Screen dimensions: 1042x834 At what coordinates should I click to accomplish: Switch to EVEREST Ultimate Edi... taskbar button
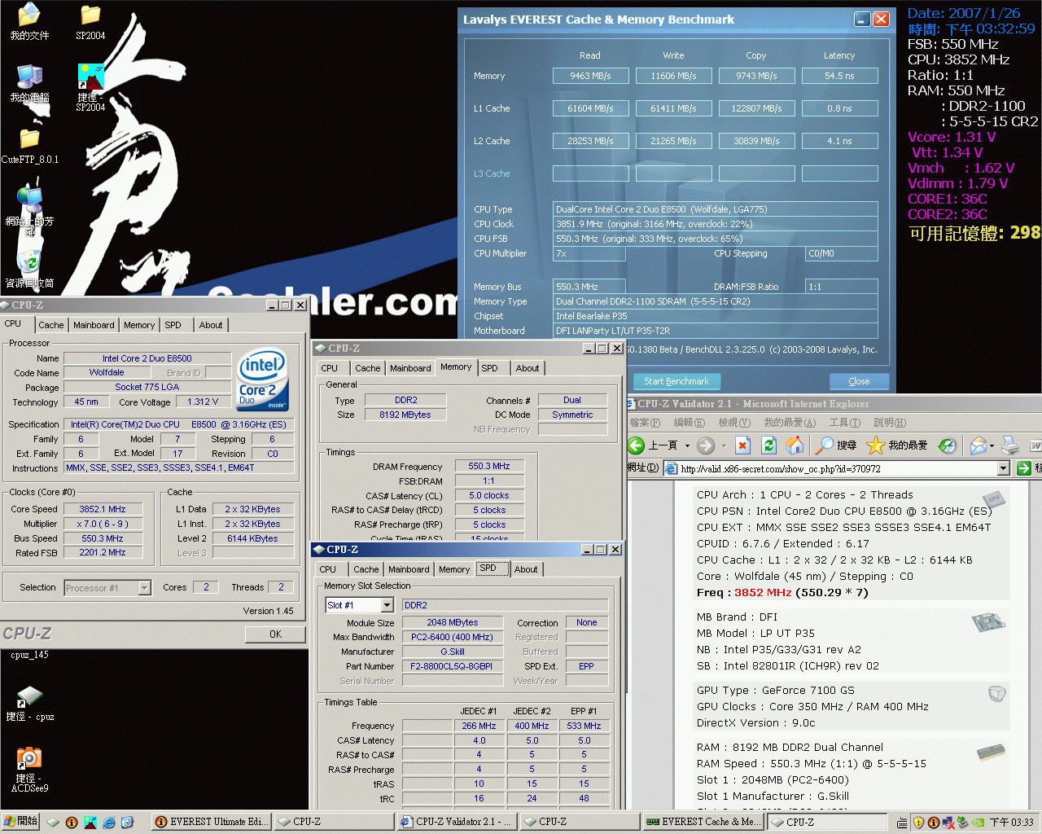(x=211, y=822)
